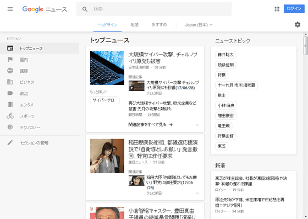Switch to the おすすめ tab

click(x=159, y=25)
